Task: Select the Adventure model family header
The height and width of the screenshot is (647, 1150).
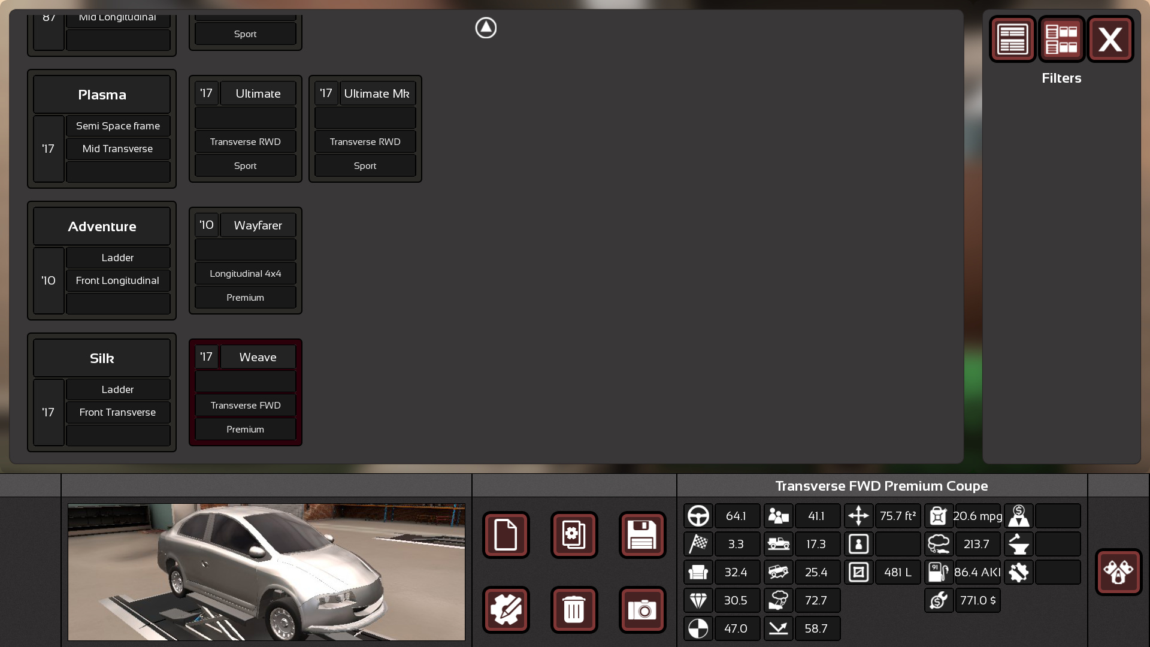Action: 102,226
